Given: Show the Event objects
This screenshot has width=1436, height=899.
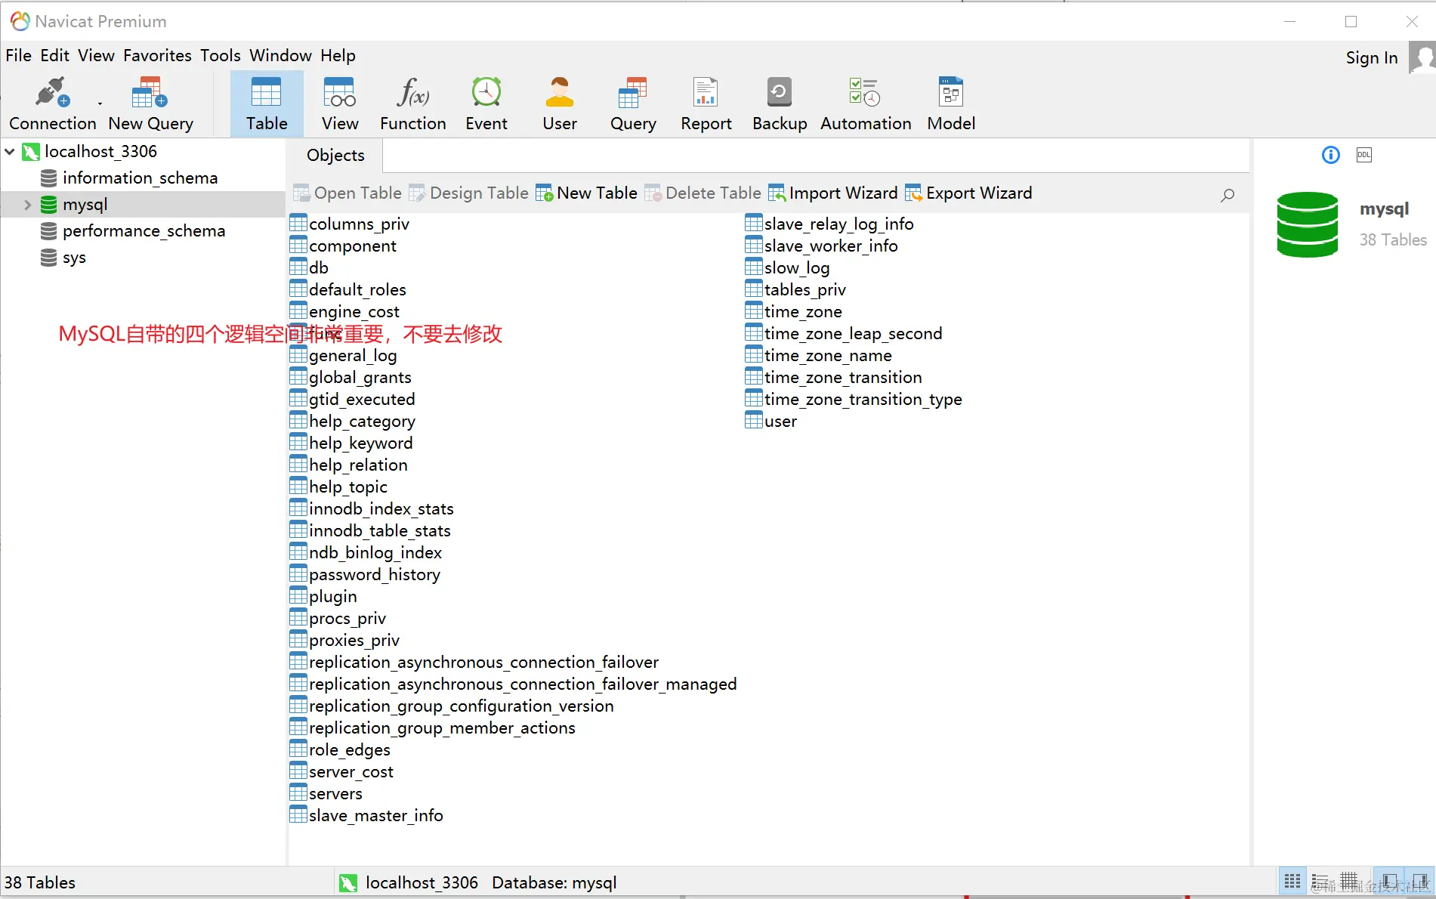Looking at the screenshot, I should coord(486,103).
